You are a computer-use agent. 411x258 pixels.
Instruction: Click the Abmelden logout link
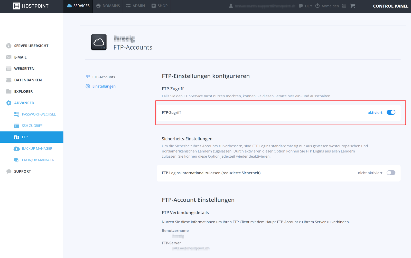(x=330, y=6)
